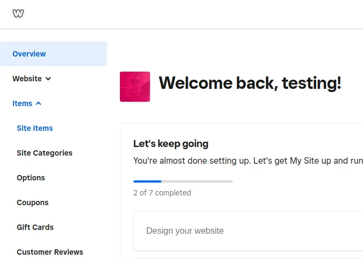Click the "Let's keep going" heading

[170, 144]
